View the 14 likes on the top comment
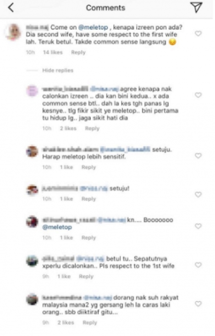The height and width of the screenshot is (336, 215). pos(53,52)
